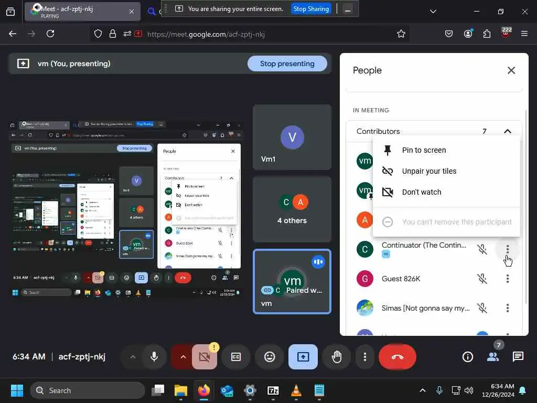Viewport: 537px width, 403px height.
Task: Collapse the Contributors section
Action: (x=508, y=131)
